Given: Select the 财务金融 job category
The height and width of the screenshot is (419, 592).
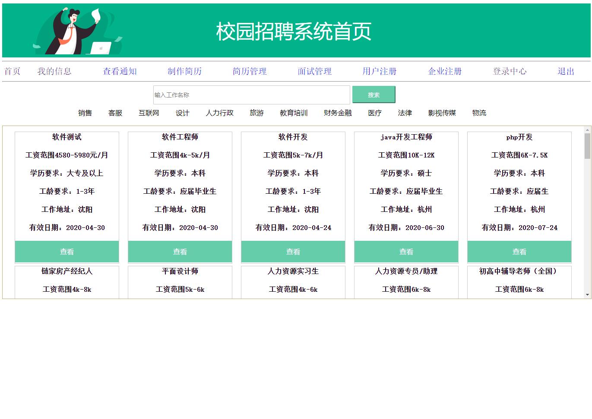Looking at the screenshot, I should point(337,113).
